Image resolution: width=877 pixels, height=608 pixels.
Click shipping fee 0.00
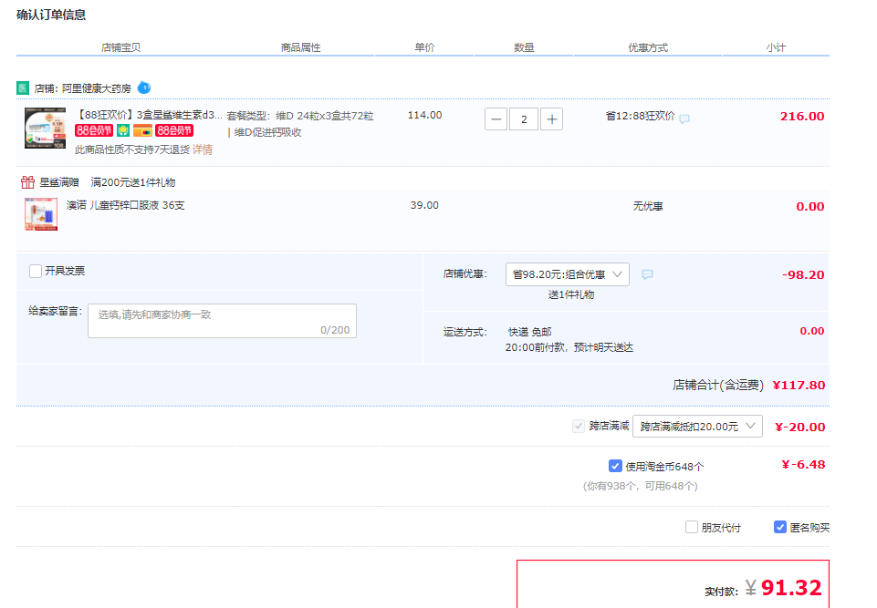pos(812,331)
